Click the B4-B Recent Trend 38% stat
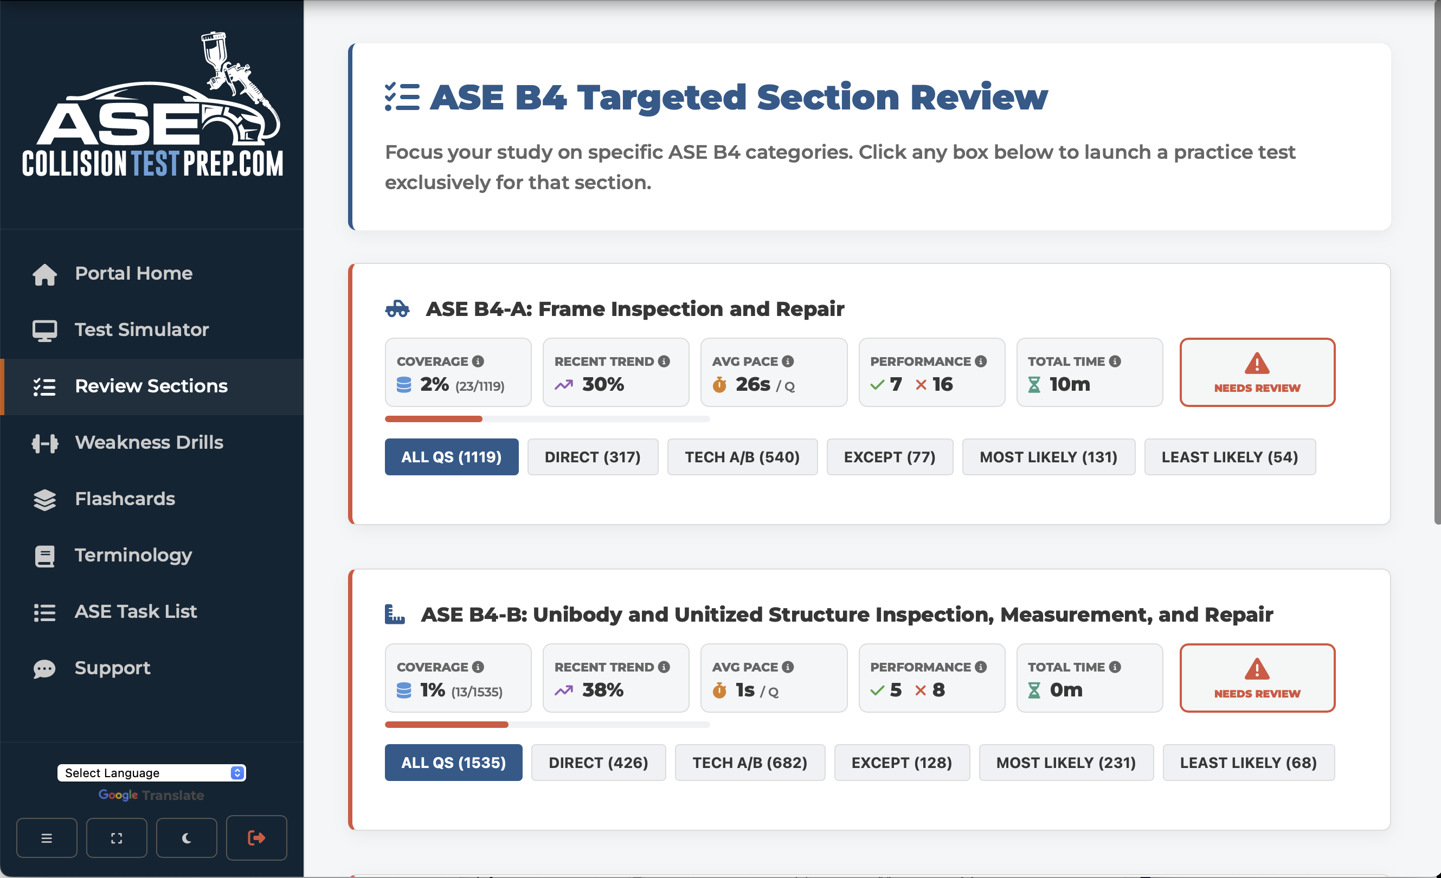1441x878 pixels. (x=616, y=678)
